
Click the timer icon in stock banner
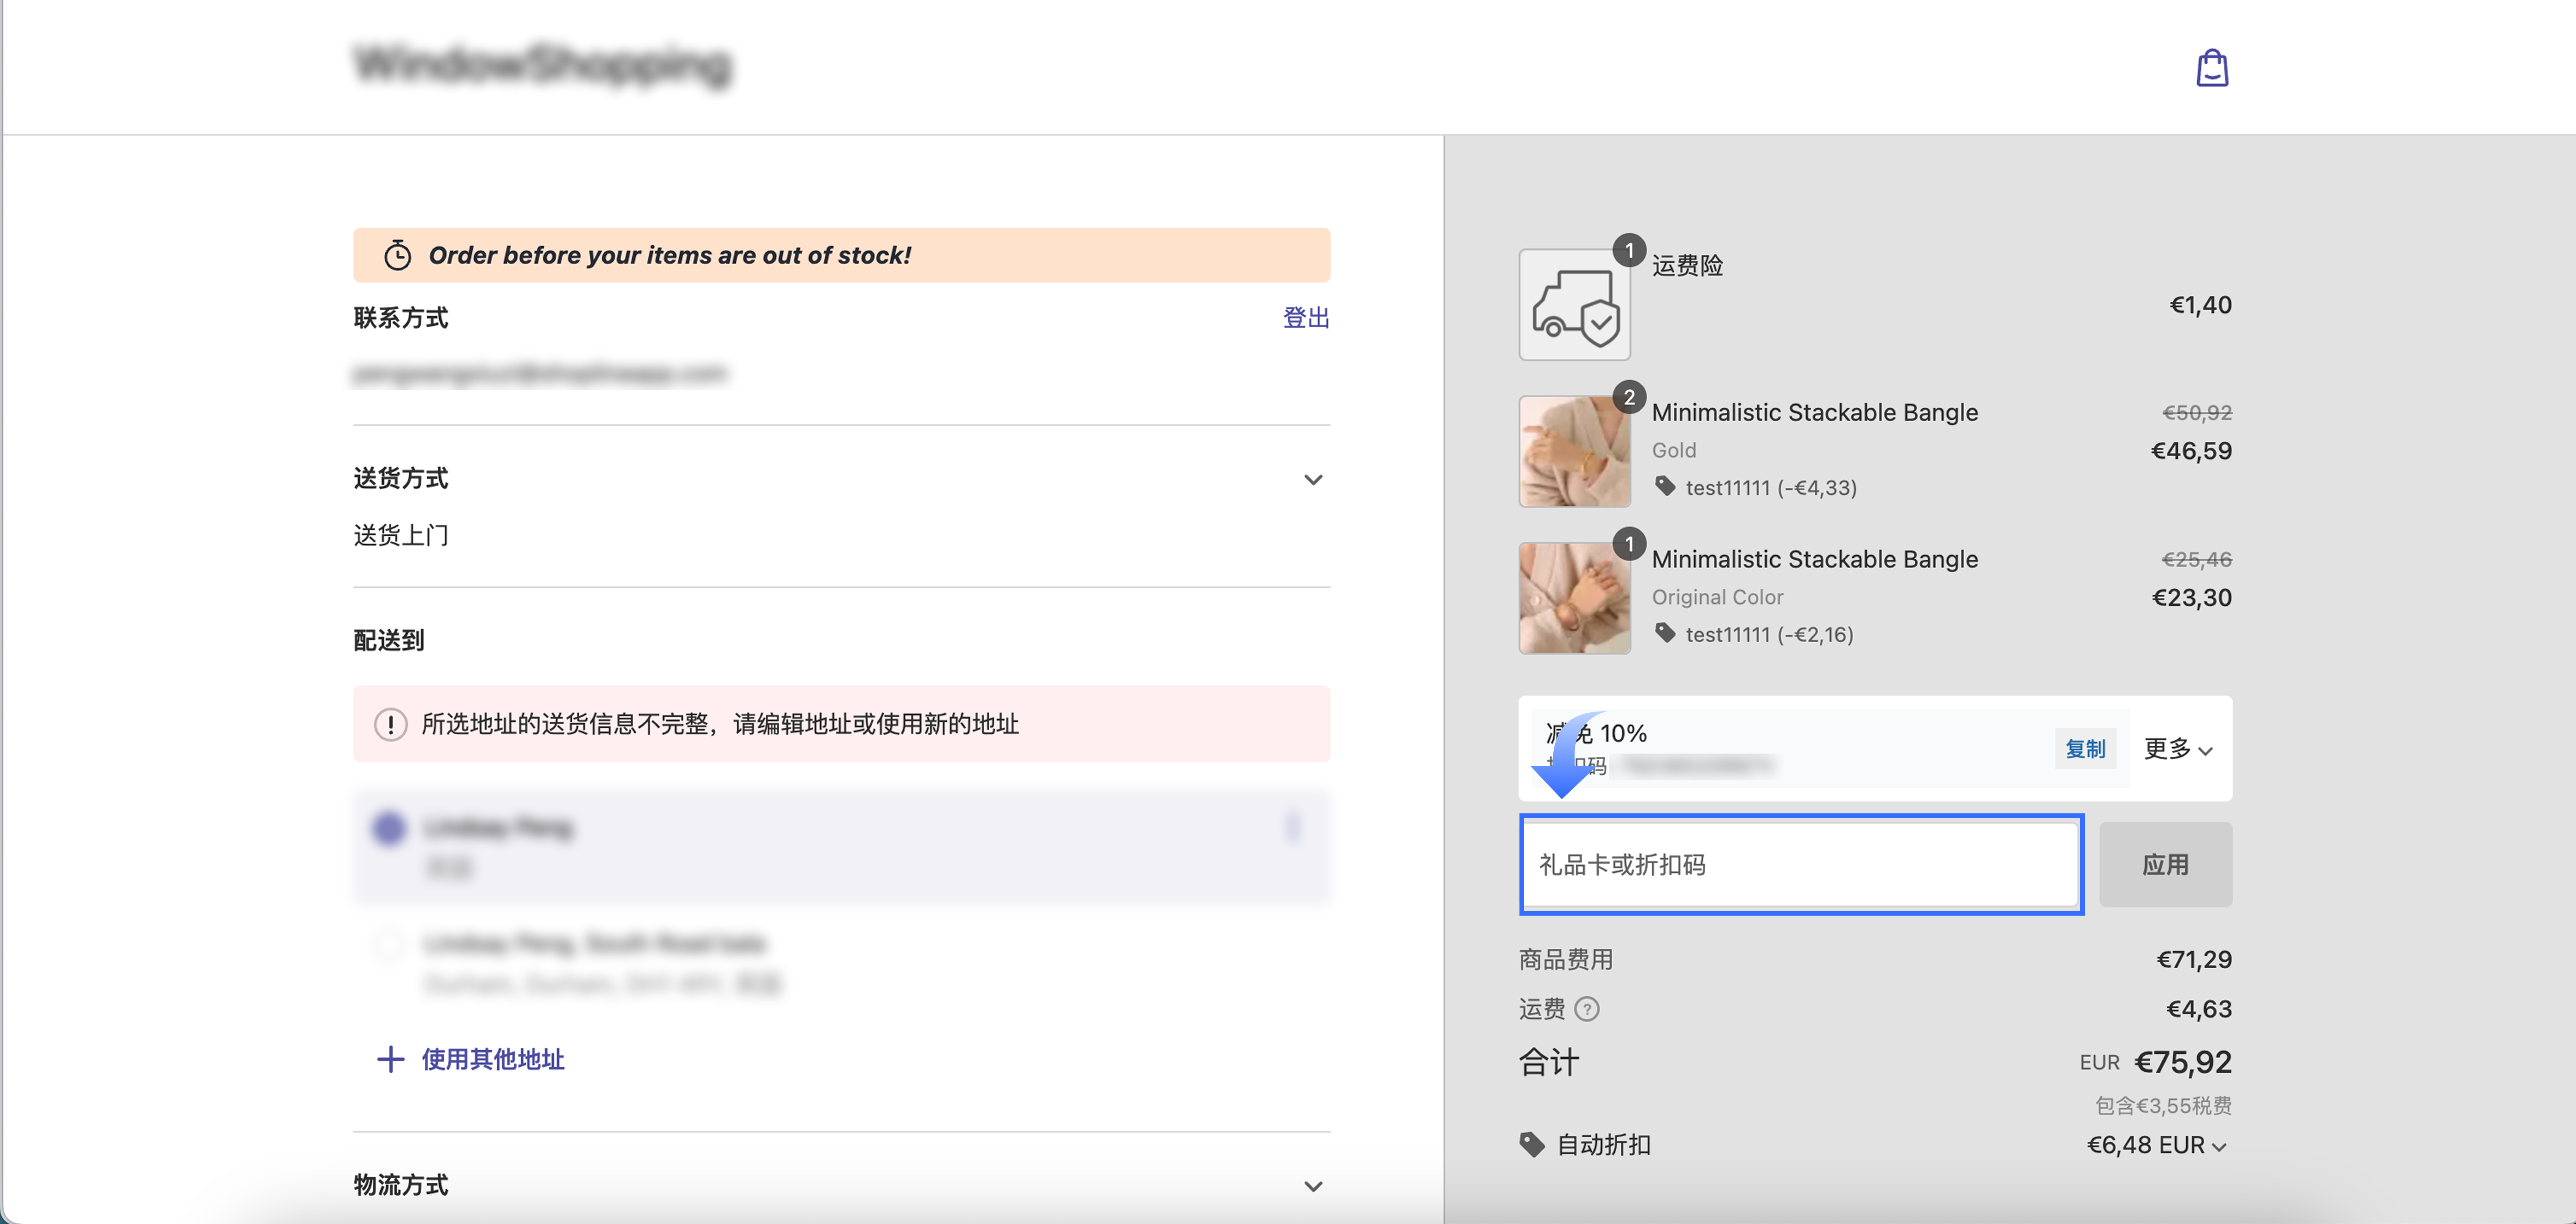tap(398, 255)
